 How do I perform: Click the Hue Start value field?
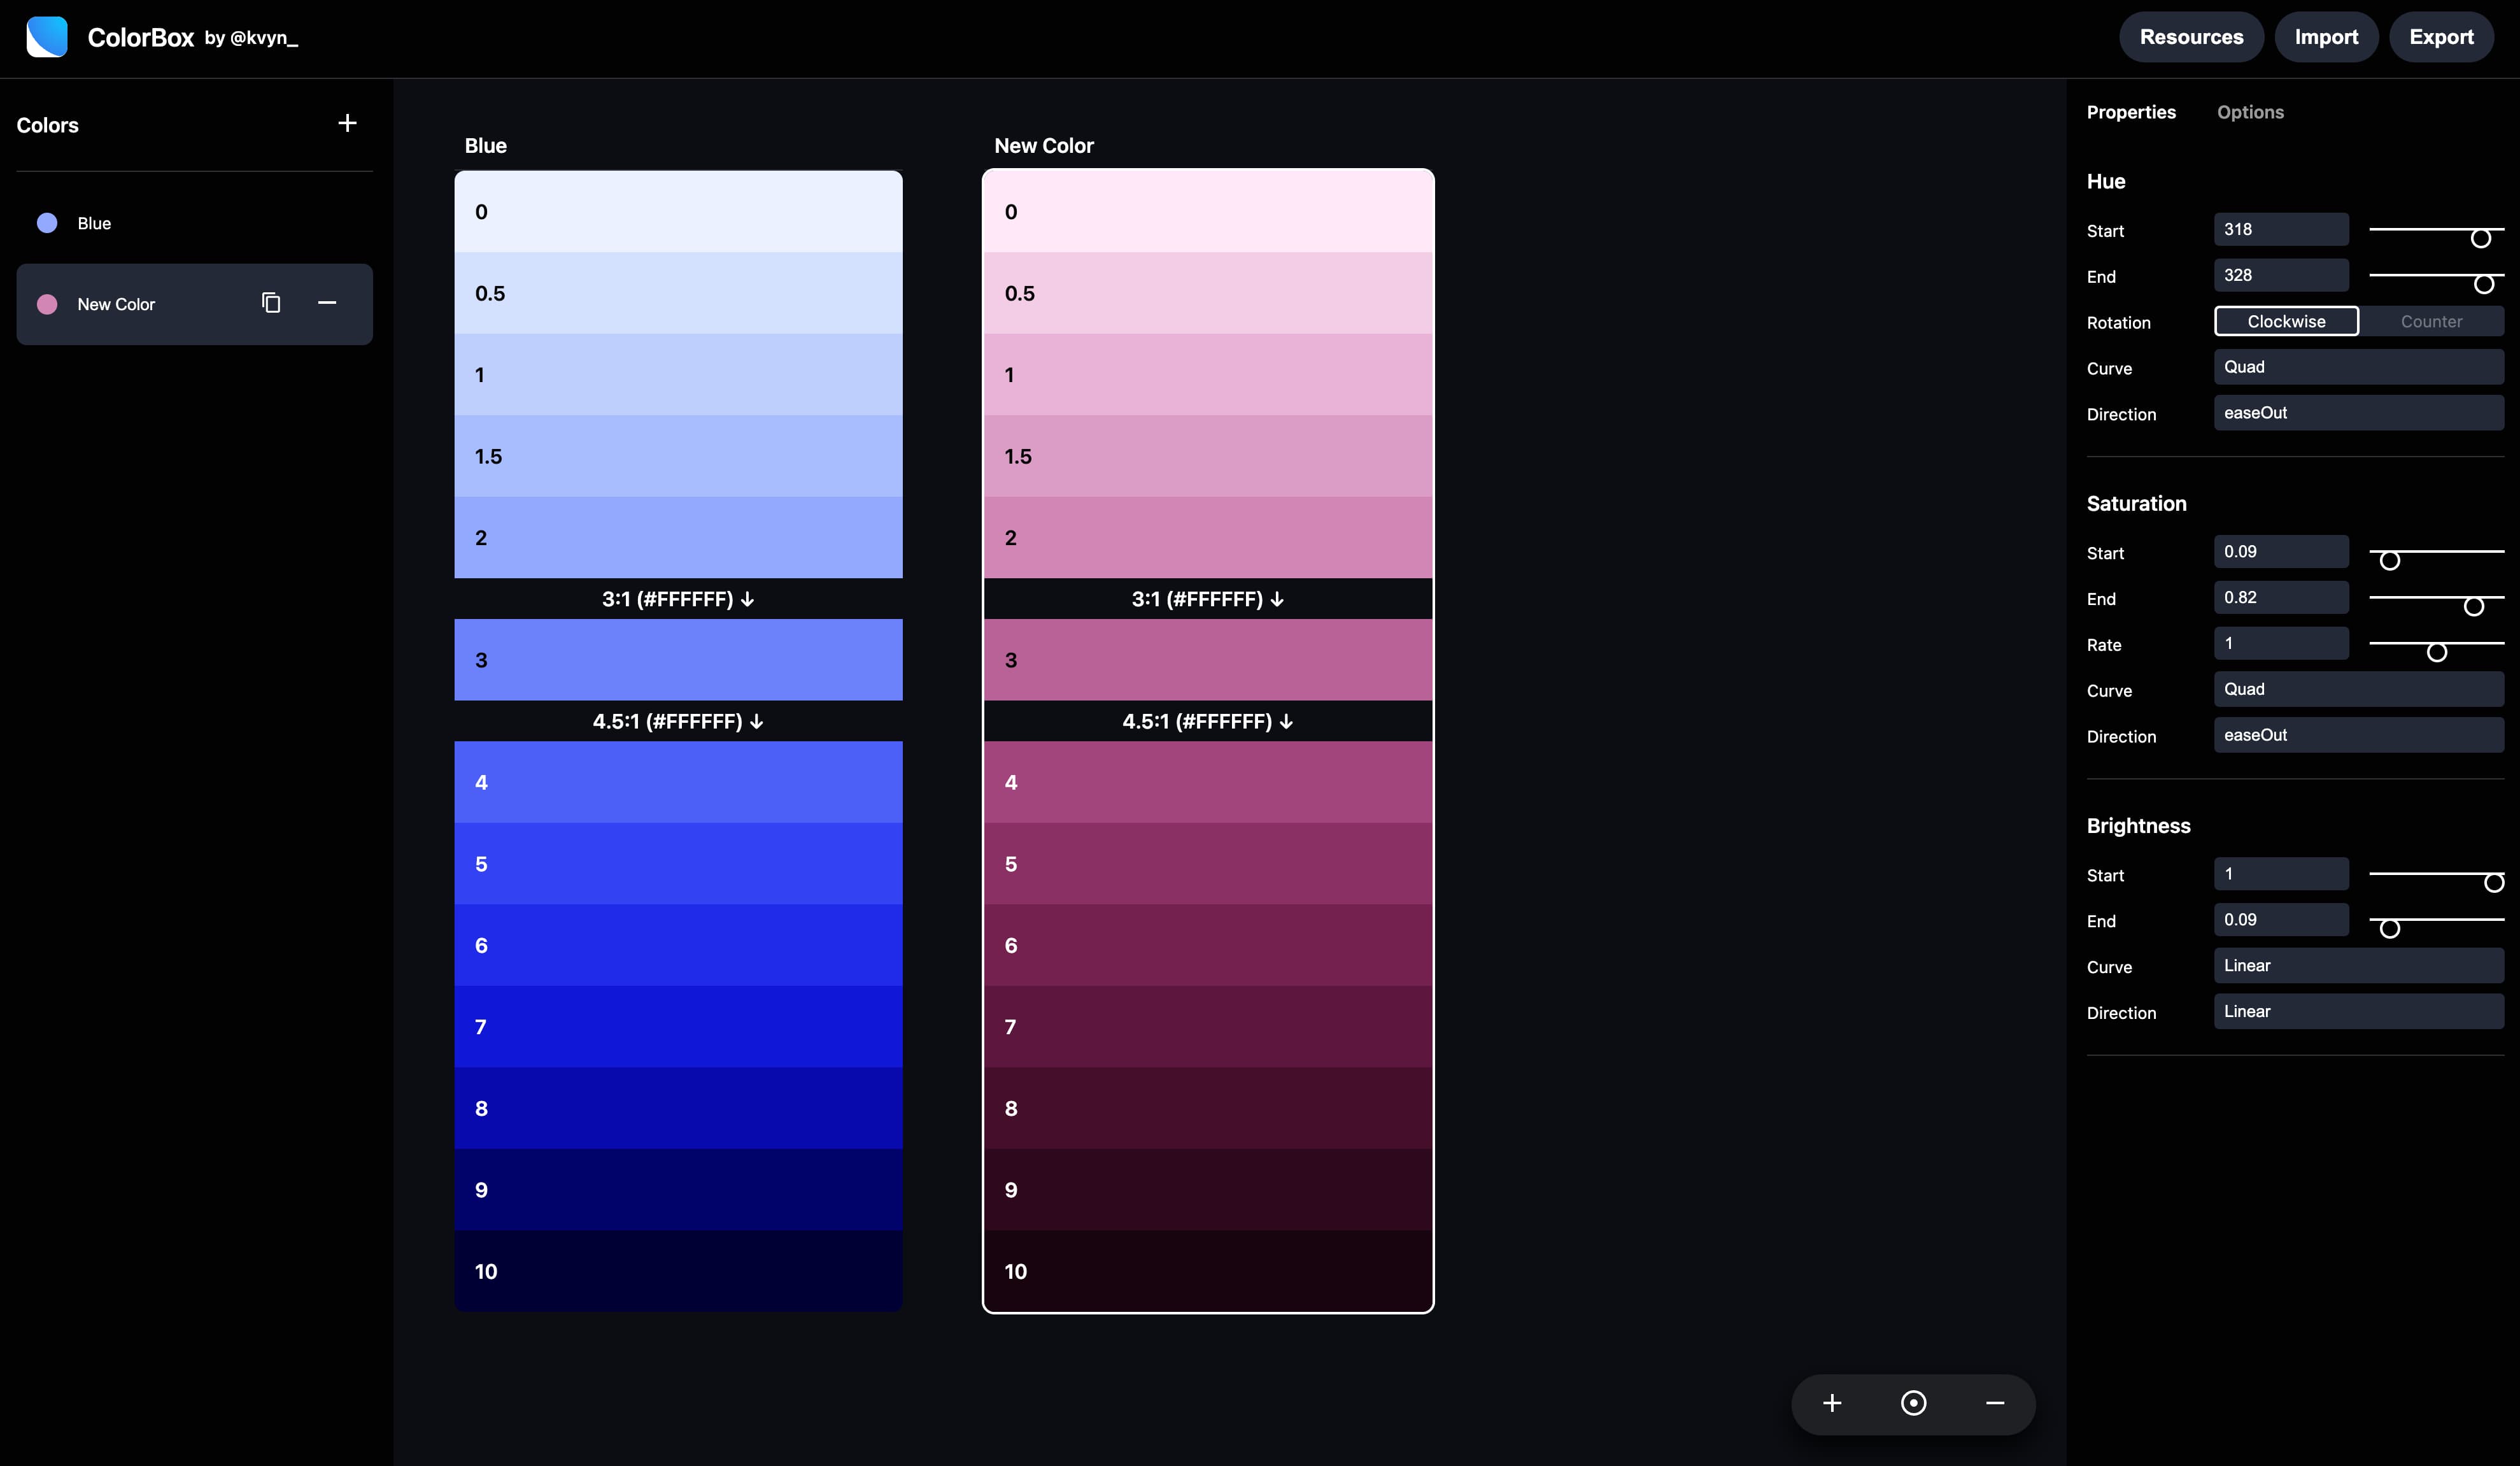point(2280,229)
